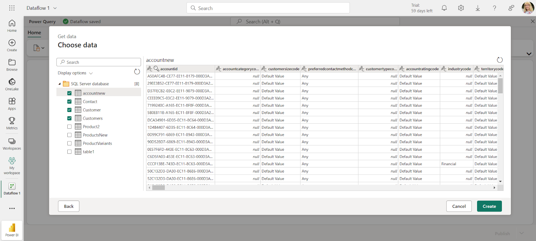The width and height of the screenshot is (536, 241).
Task: Refresh the navigator table list
Action: click(x=137, y=72)
